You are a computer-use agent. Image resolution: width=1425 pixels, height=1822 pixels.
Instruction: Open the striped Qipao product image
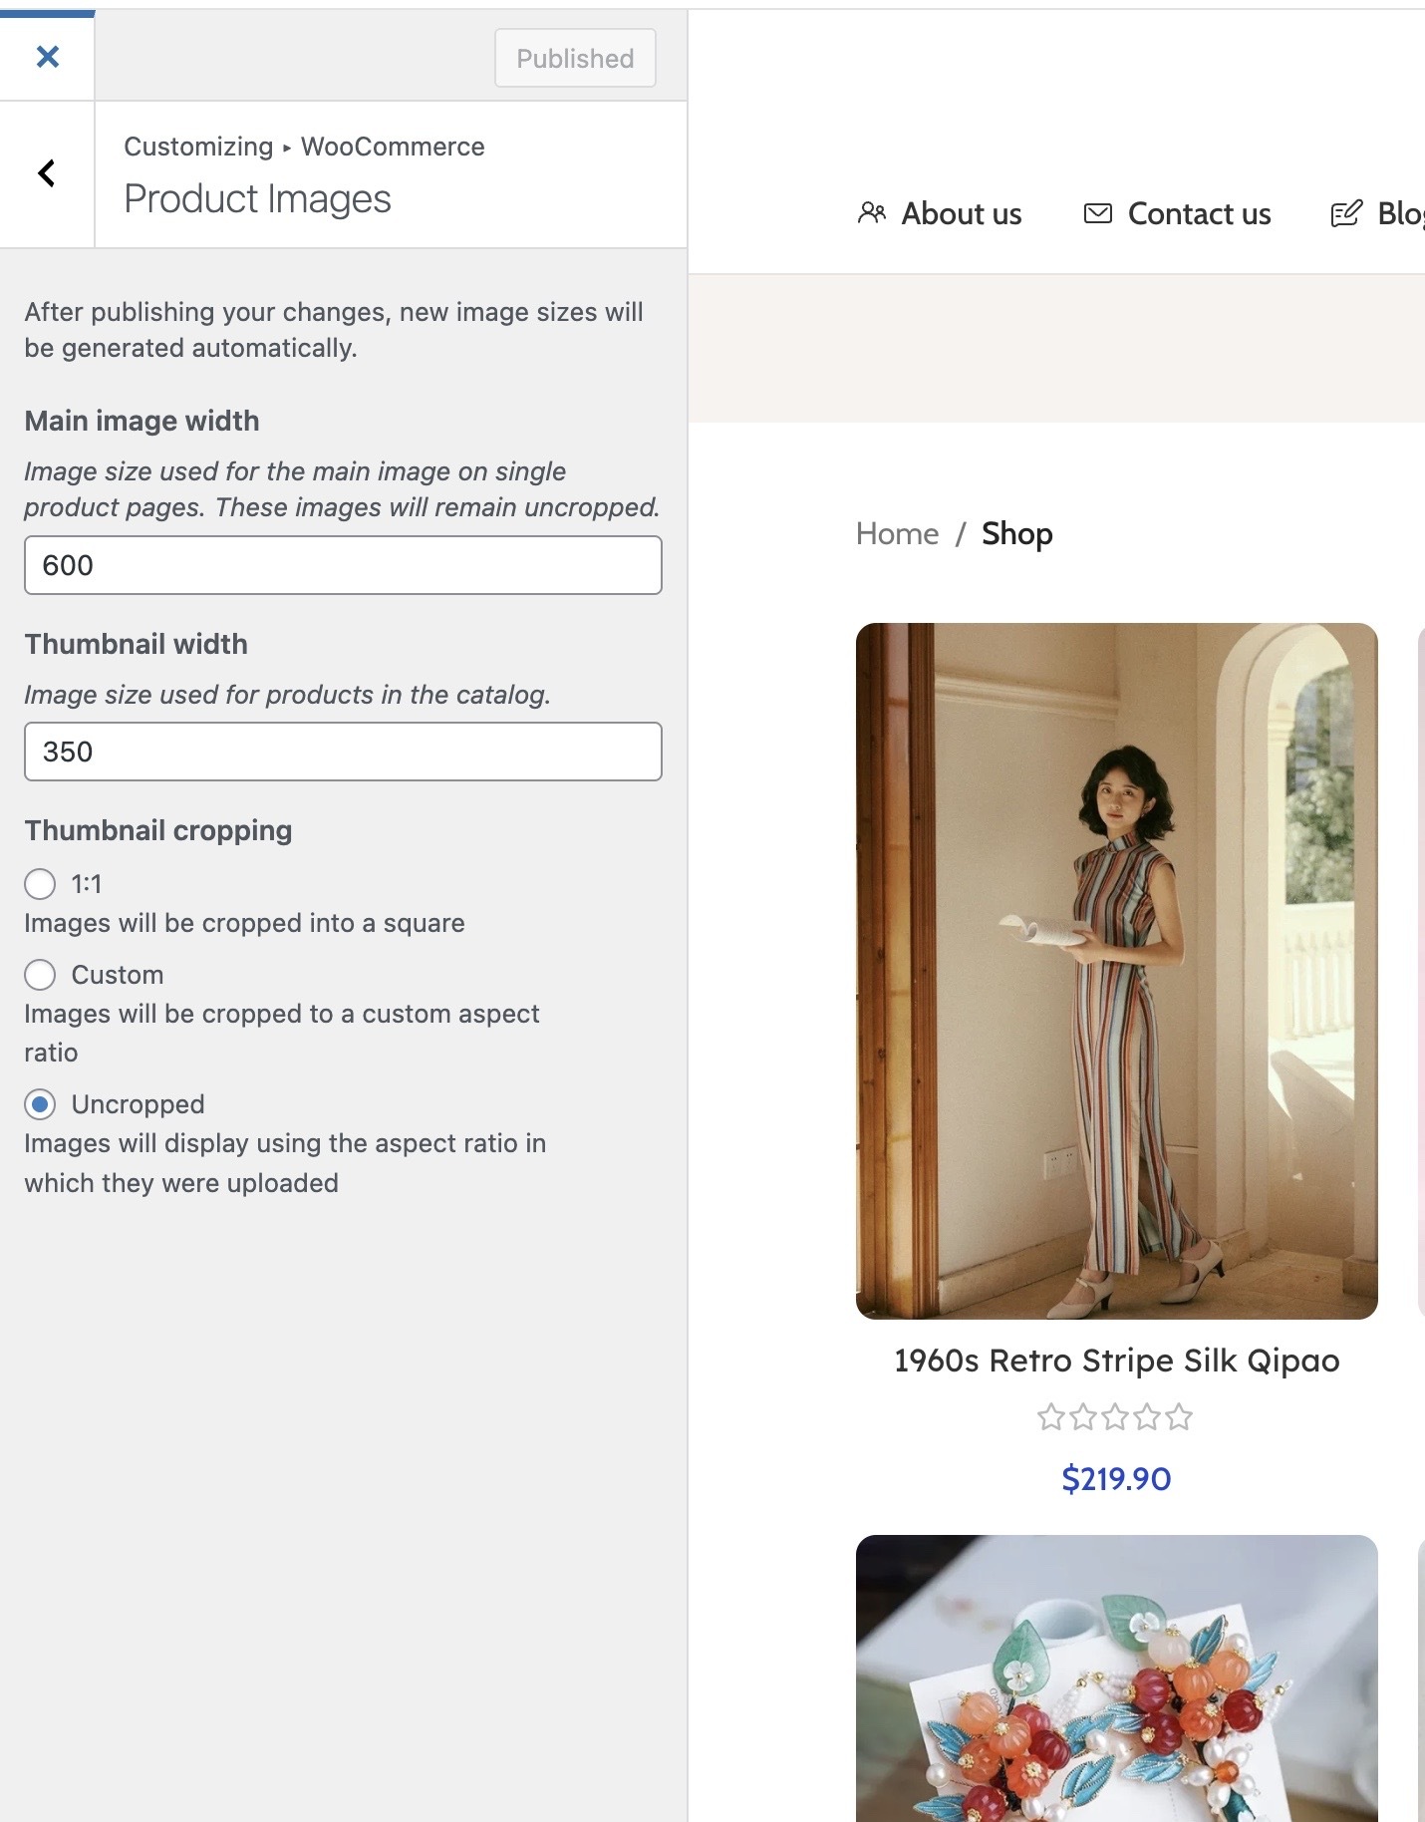pyautogui.click(x=1116, y=971)
